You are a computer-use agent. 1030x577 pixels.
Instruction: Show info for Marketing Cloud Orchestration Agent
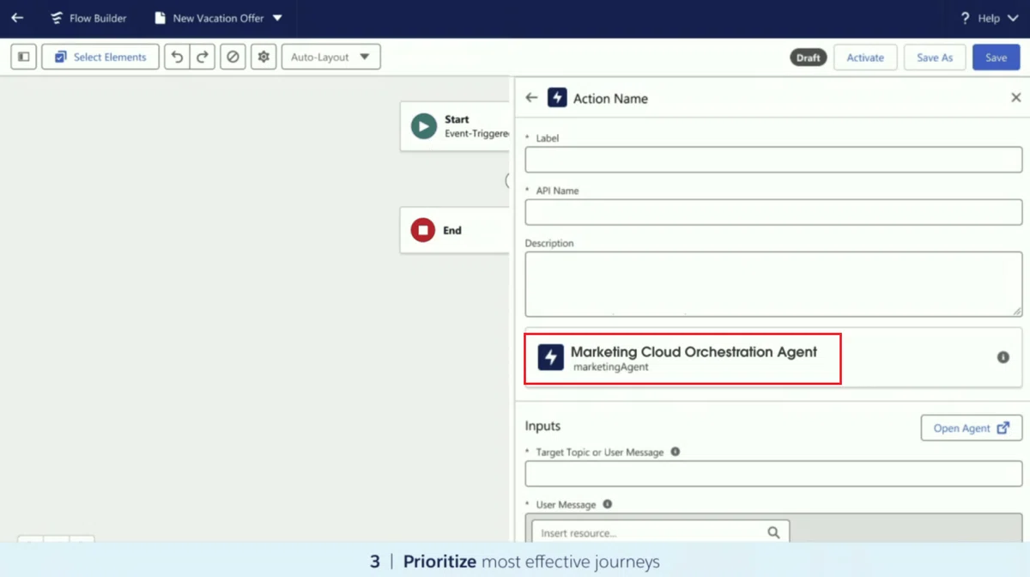coord(1003,357)
